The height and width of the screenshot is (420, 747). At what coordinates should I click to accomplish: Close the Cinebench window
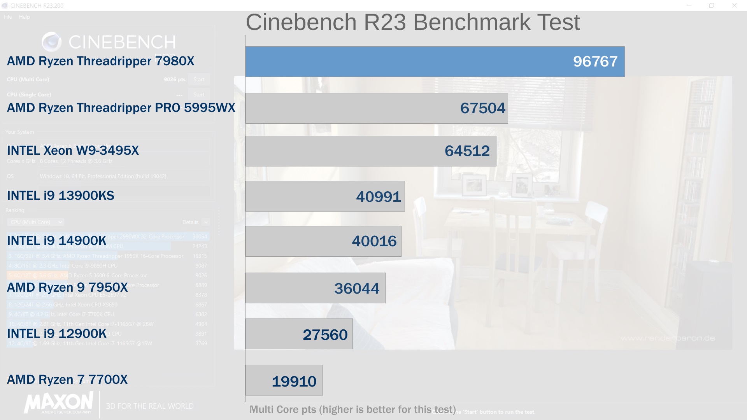[735, 5]
